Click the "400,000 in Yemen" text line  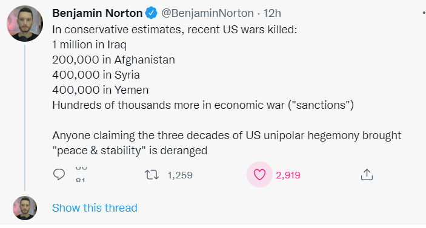(100, 90)
